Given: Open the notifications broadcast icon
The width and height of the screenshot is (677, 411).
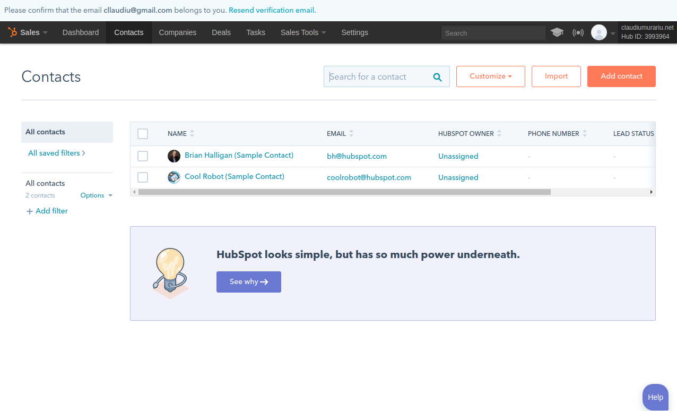Looking at the screenshot, I should (578, 32).
